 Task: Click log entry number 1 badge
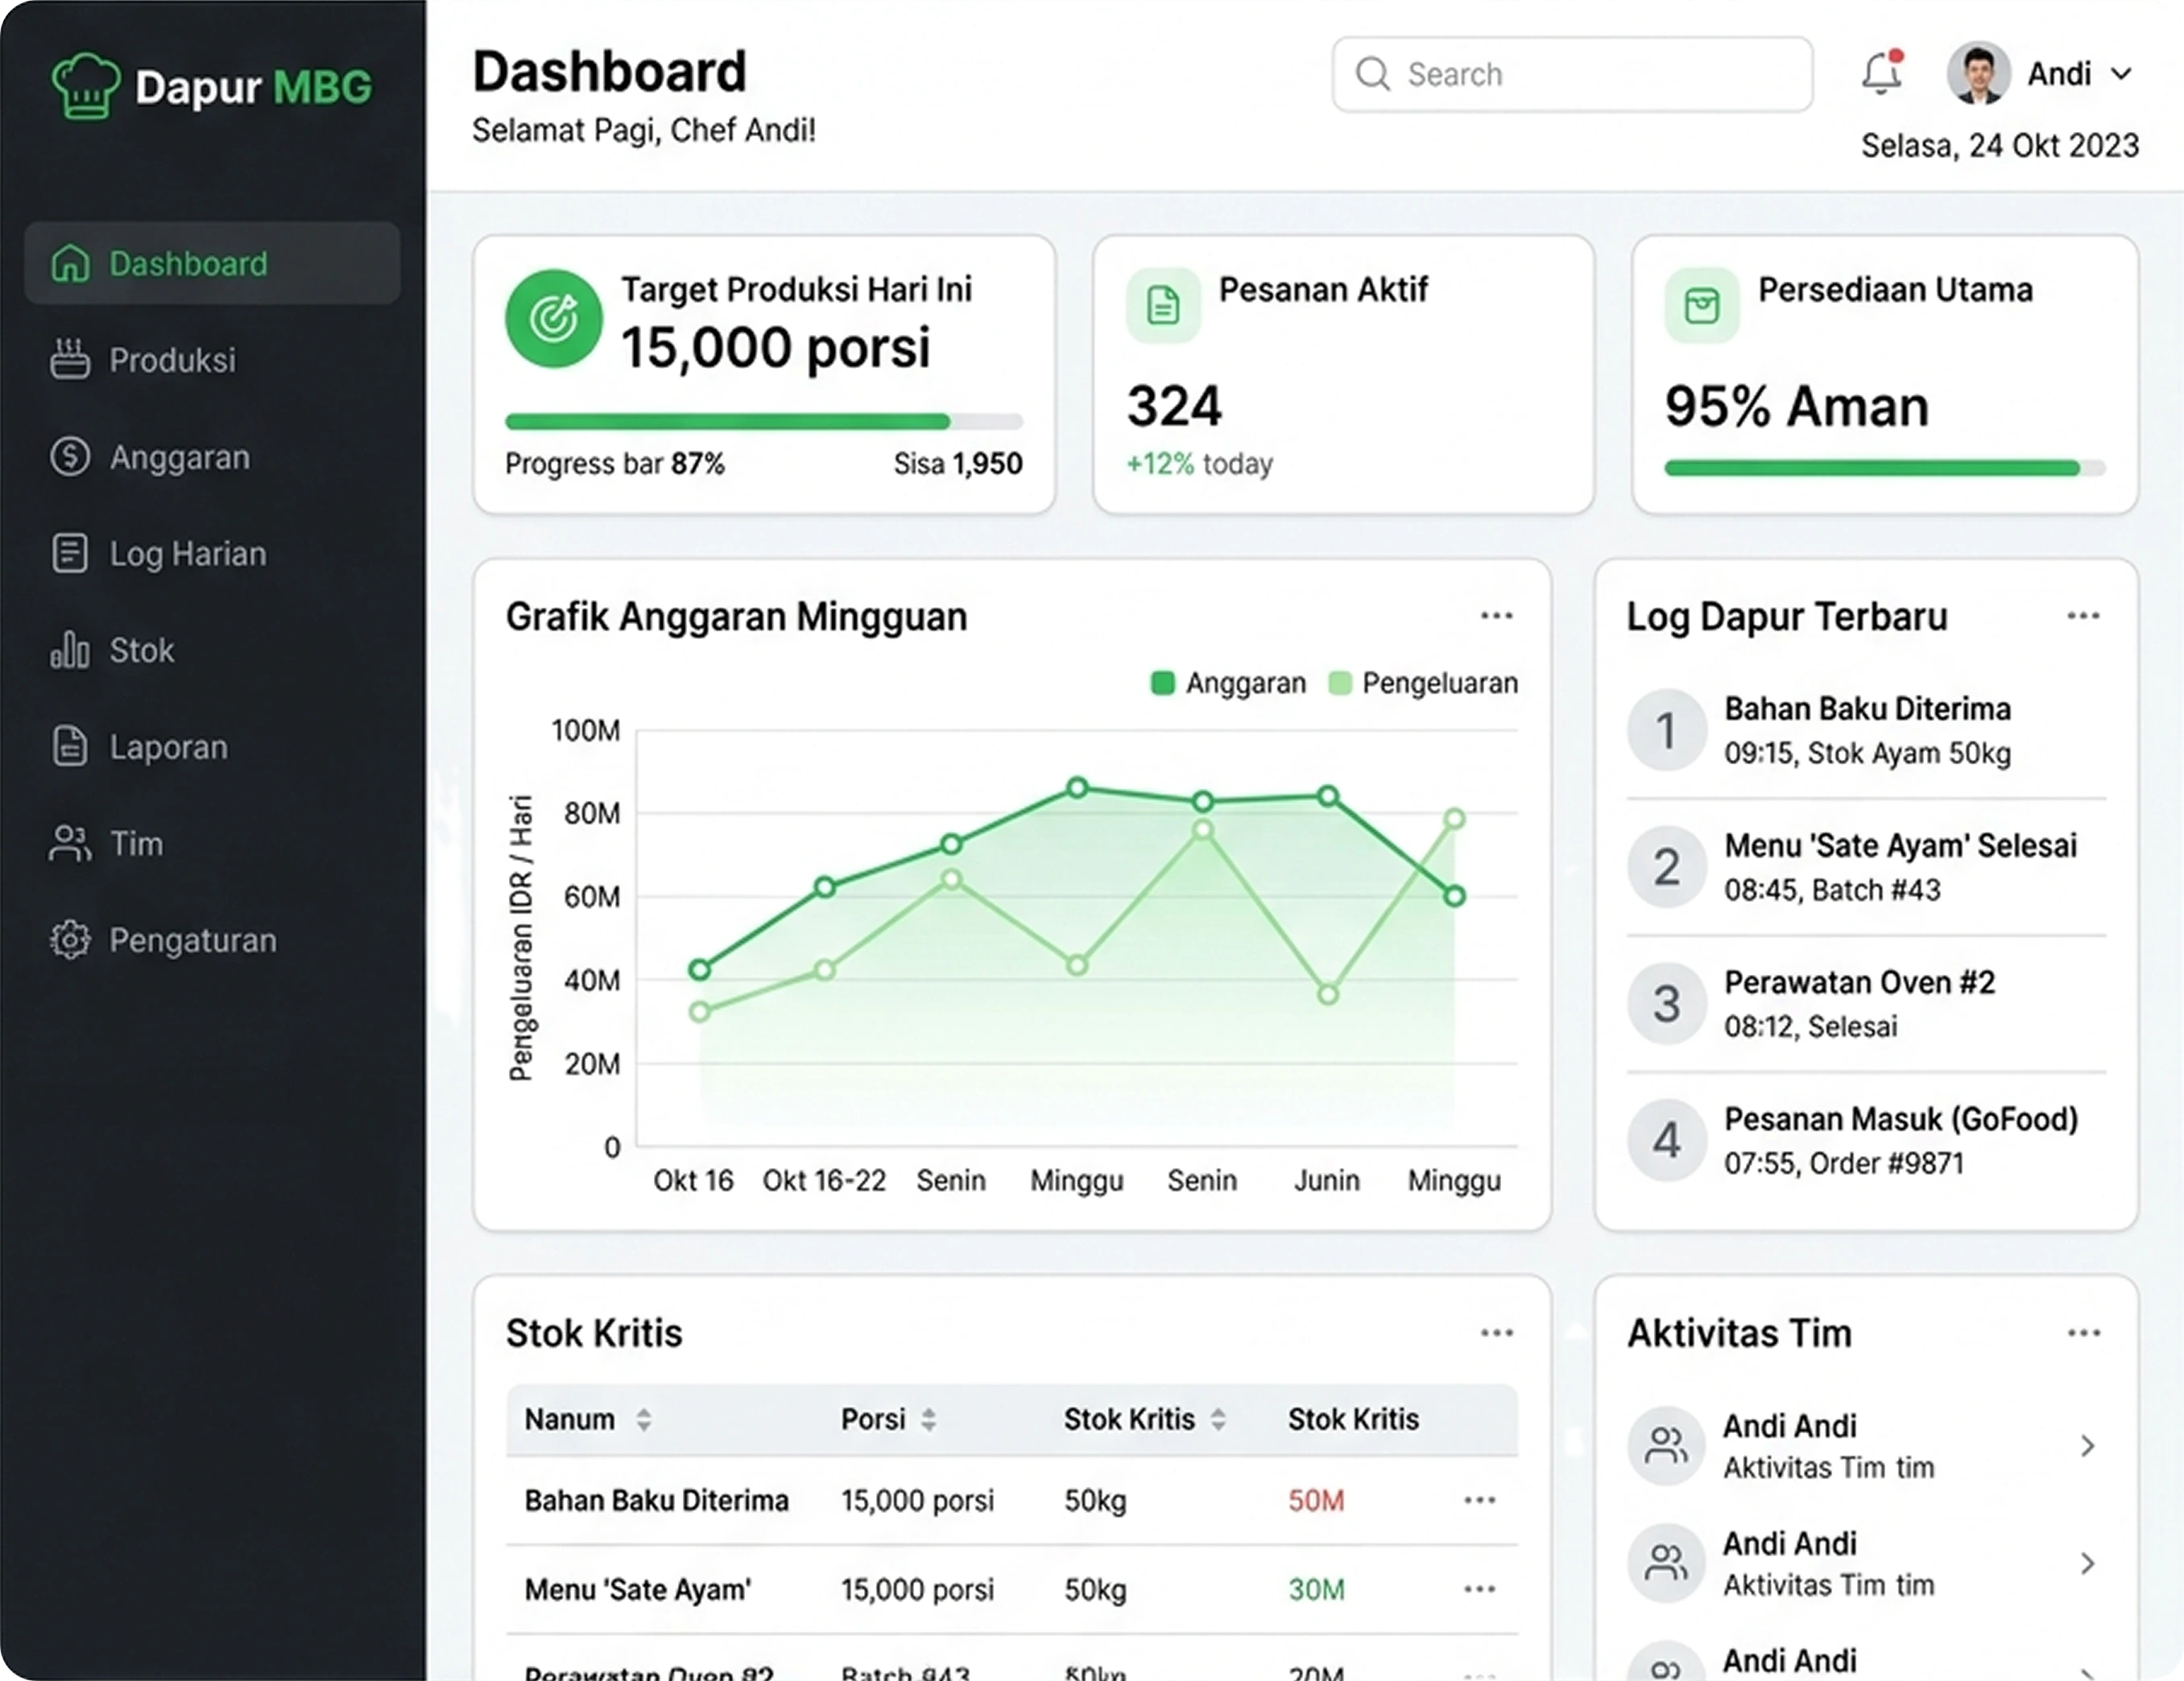tap(1666, 730)
